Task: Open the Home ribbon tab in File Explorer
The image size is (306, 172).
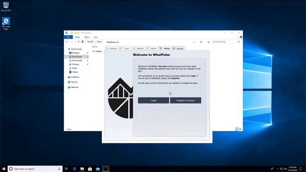Action: (77, 37)
